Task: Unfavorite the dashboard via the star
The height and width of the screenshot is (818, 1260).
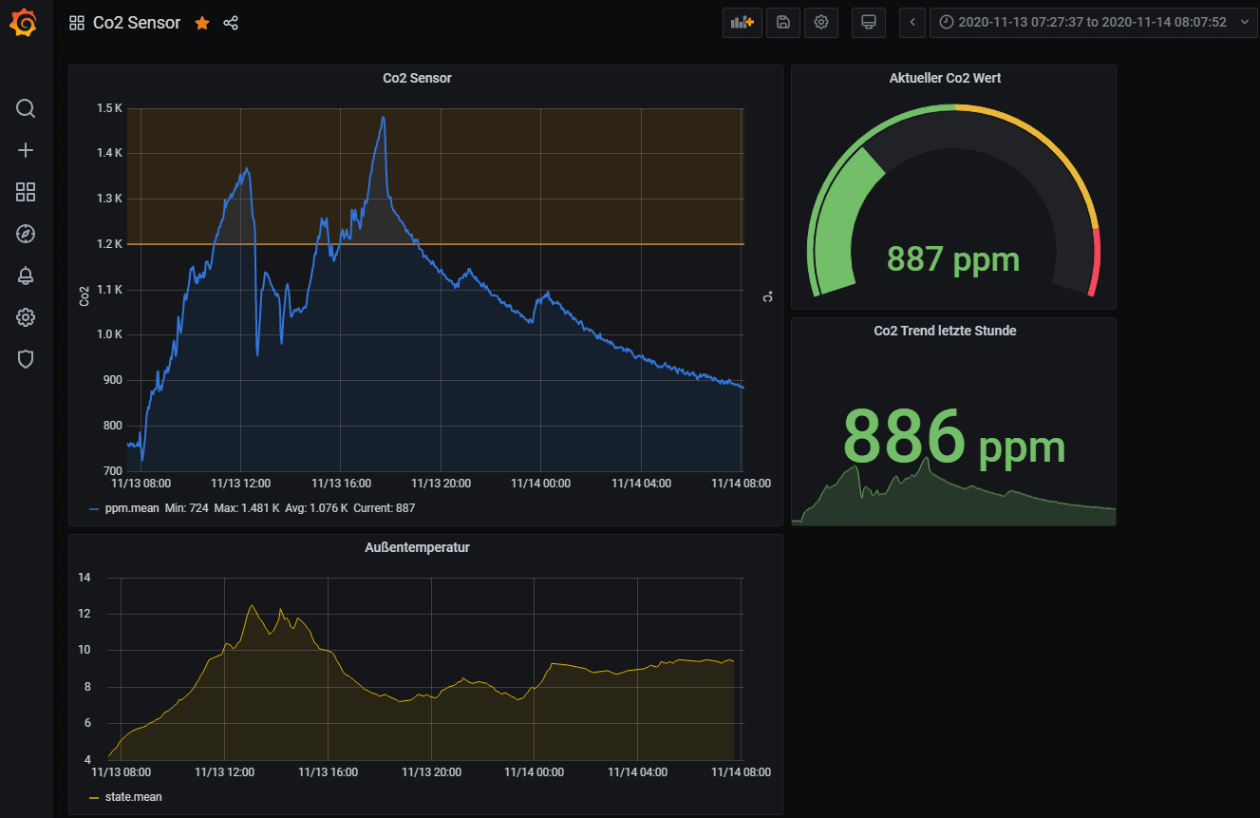Action: coord(201,22)
